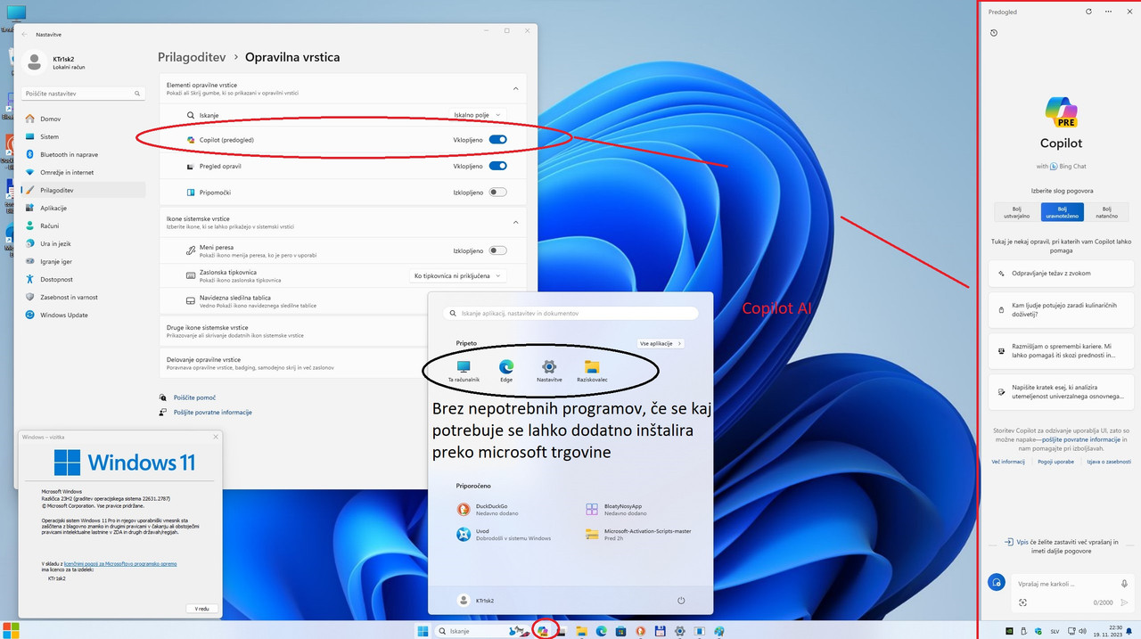Image resolution: width=1141 pixels, height=639 pixels.
Task: Open pinned Raziskovalec in Start menu
Action: [592, 372]
